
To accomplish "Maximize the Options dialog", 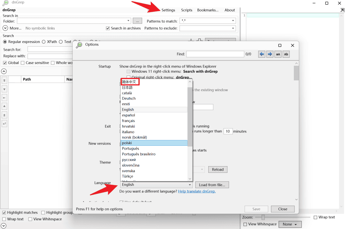I will (280, 45).
